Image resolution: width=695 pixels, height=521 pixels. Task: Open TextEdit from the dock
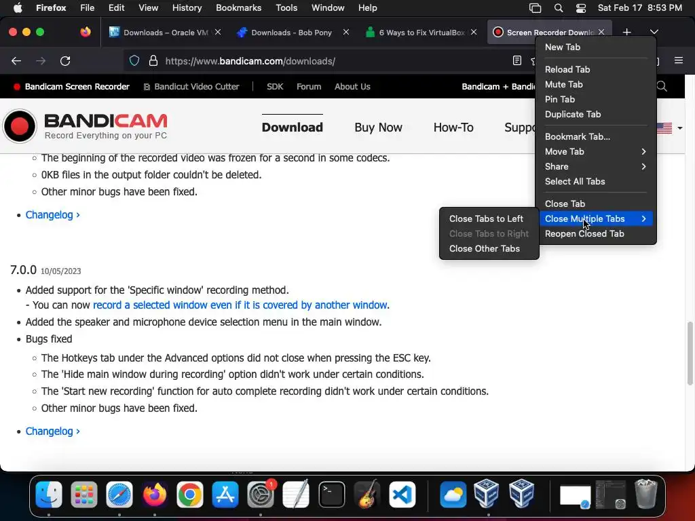point(296,495)
